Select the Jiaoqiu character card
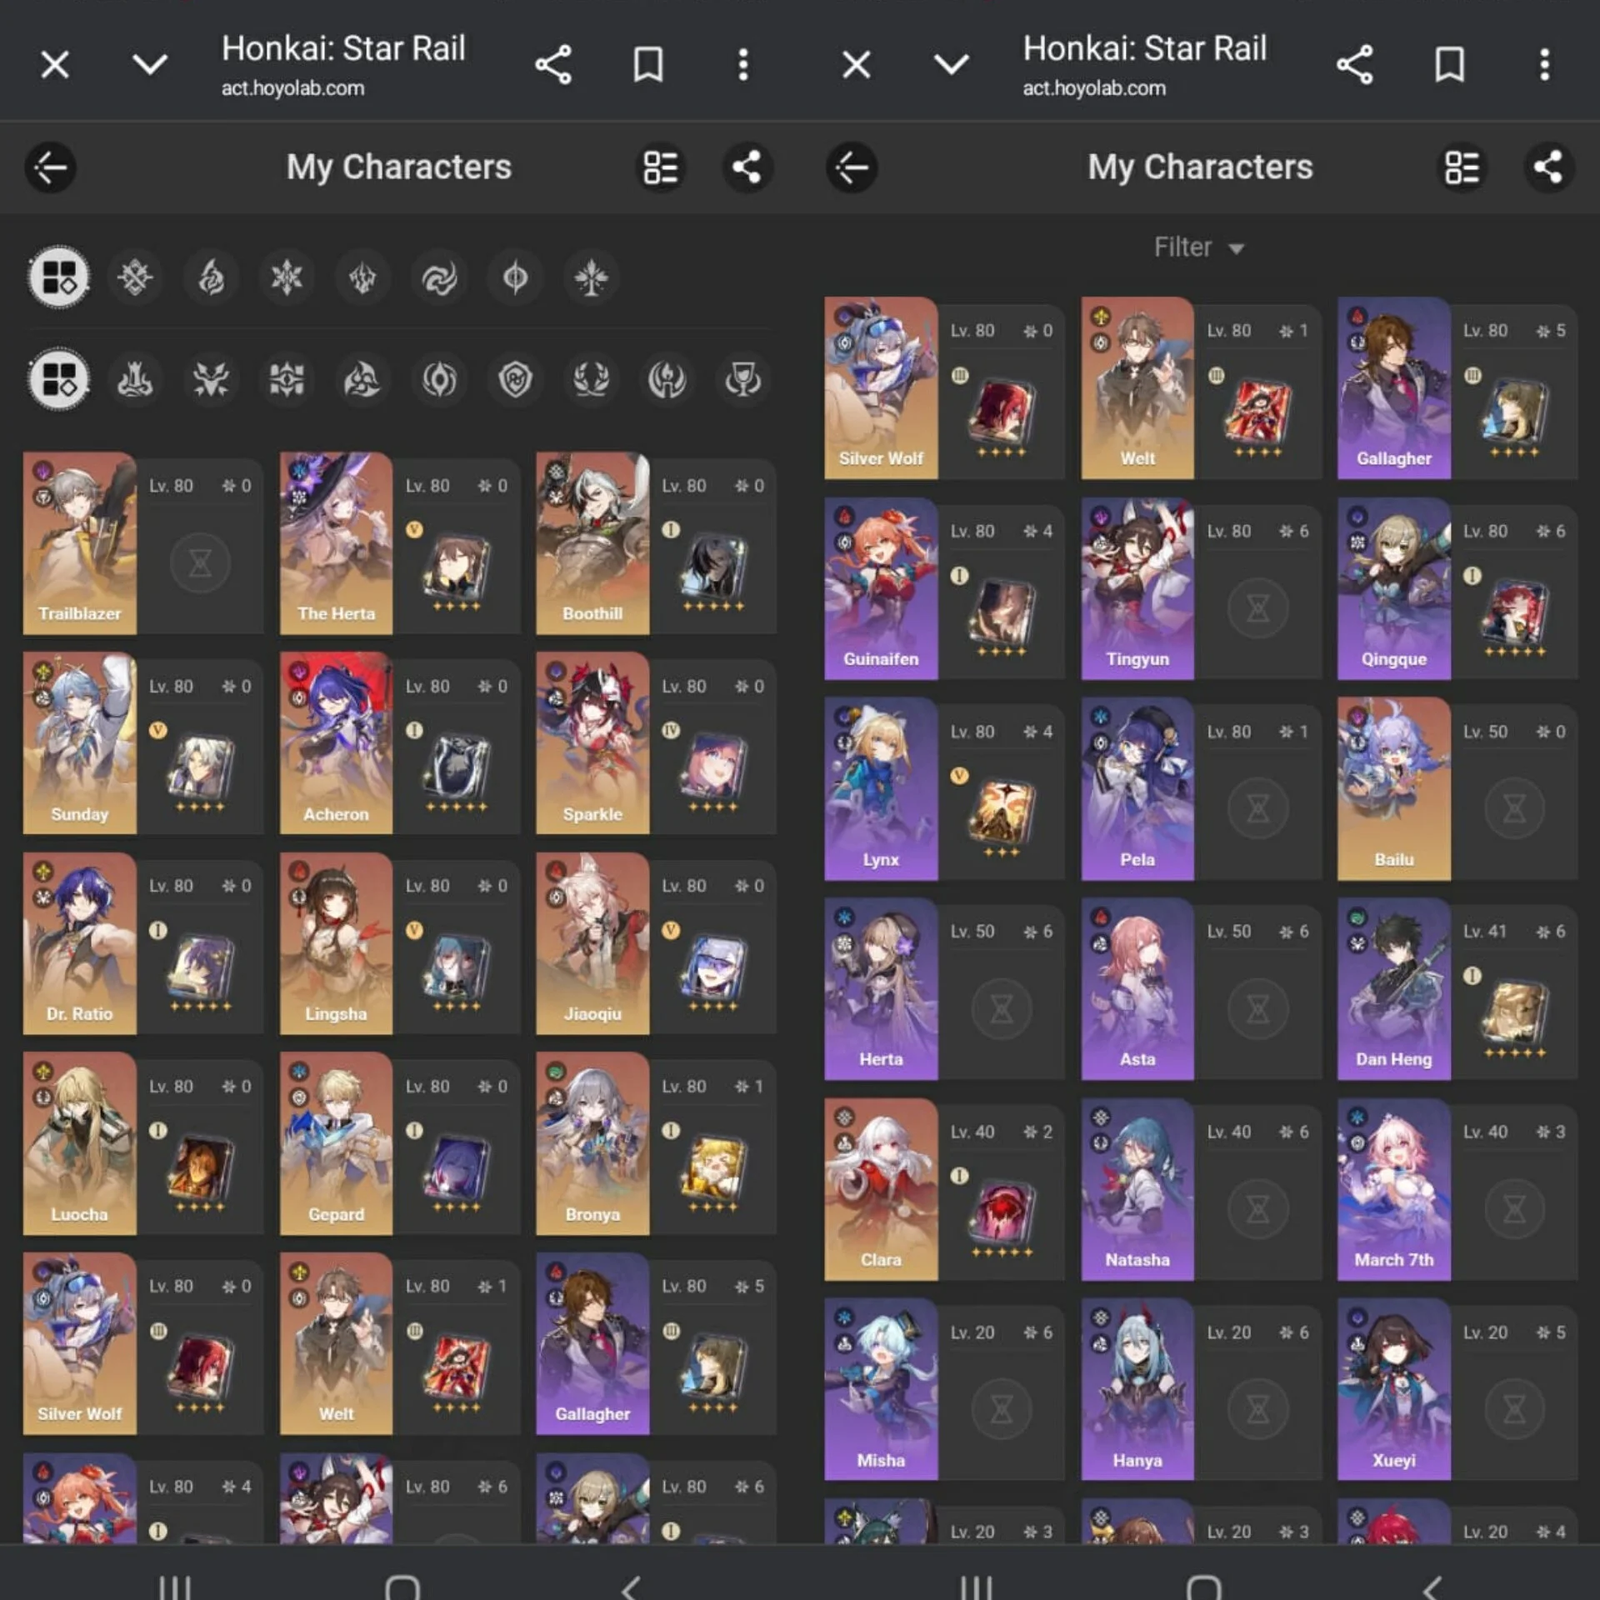 pyautogui.click(x=657, y=943)
